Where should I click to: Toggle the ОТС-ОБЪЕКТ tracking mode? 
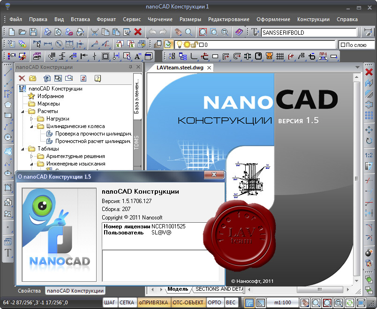tap(188, 302)
